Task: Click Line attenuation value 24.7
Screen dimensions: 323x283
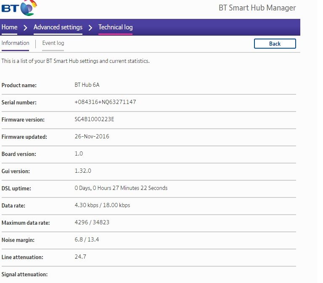Action: [x=80, y=257]
